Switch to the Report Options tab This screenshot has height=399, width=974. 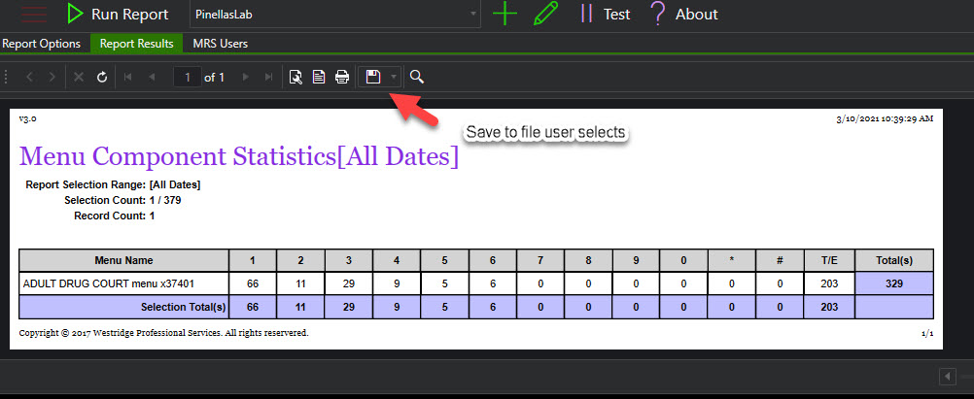[42, 44]
